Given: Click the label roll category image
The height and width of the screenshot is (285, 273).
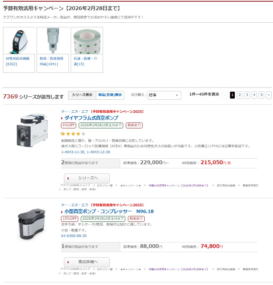Looking at the screenshot, I should click(86, 41).
